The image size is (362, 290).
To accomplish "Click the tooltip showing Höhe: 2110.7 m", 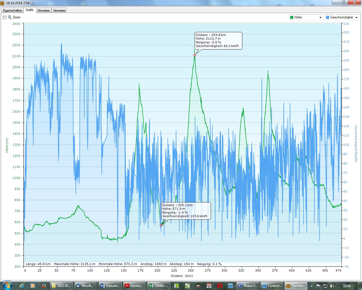I will tap(218, 40).
